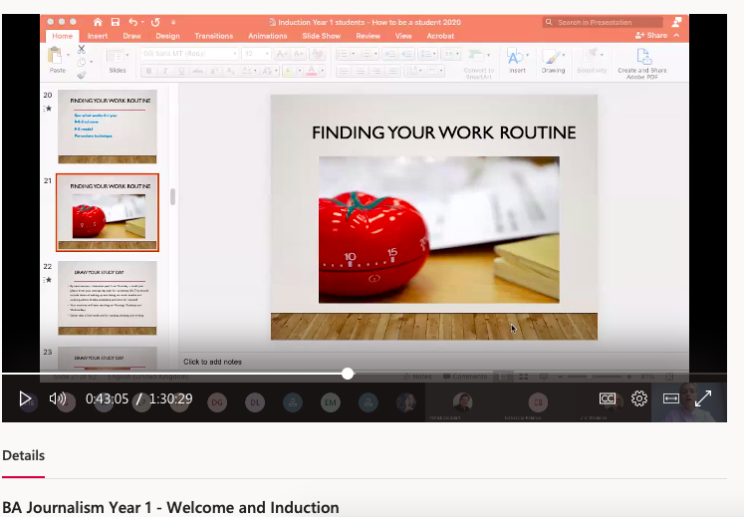This screenshot has width=744, height=517.
Task: Select slide 22 Draw Your Study Day thumbnail
Action: [108, 298]
